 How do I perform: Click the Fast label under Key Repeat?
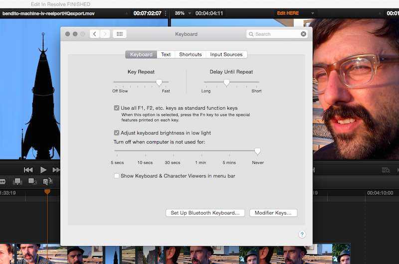pos(166,91)
